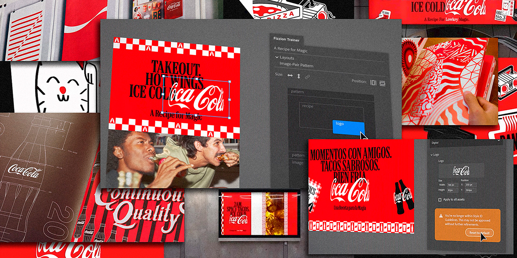Select the Image-Pair Pattern layout
The height and width of the screenshot is (258, 517).
pos(296,65)
